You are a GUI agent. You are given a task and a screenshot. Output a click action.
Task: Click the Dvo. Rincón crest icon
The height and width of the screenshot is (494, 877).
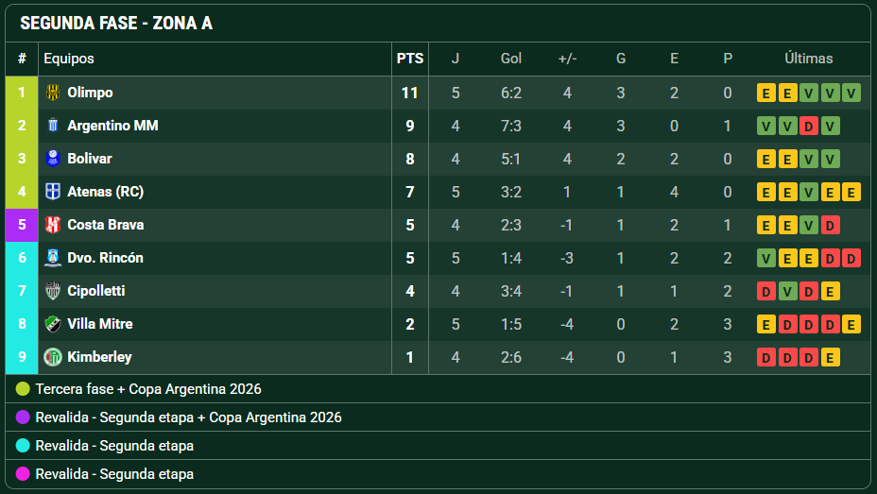tap(53, 258)
